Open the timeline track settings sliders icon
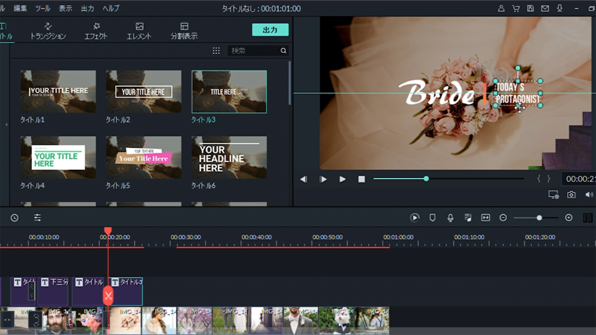Image resolution: width=596 pixels, height=335 pixels. pyautogui.click(x=37, y=218)
